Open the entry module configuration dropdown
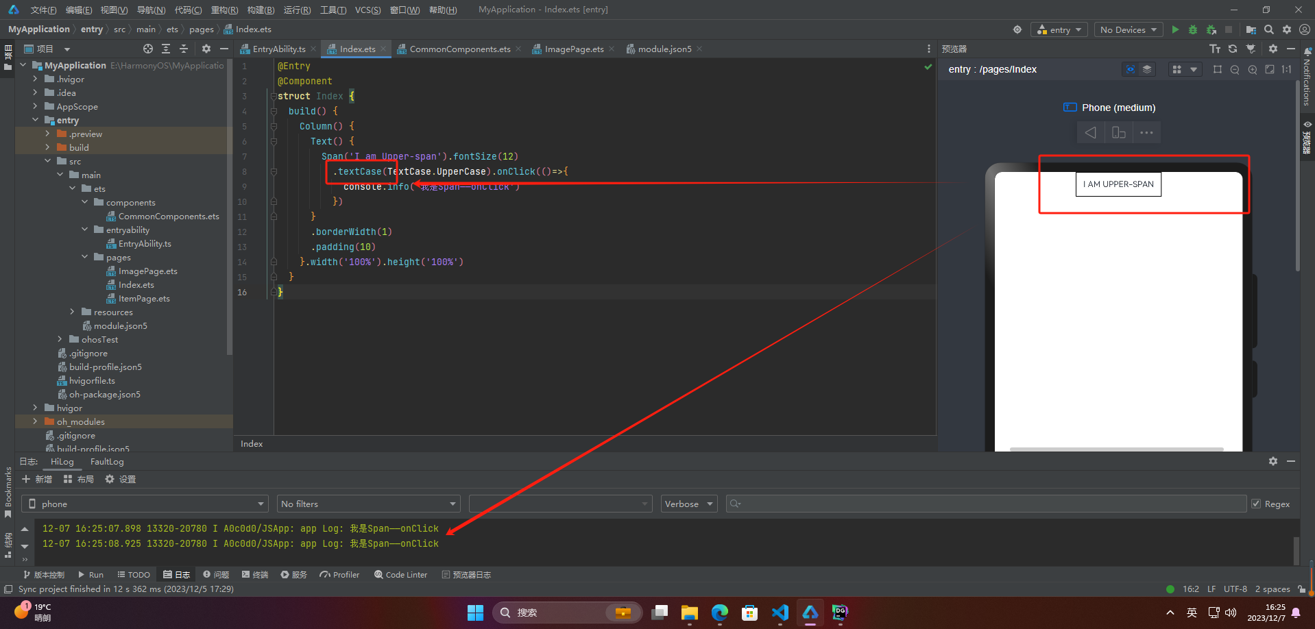 click(x=1059, y=29)
